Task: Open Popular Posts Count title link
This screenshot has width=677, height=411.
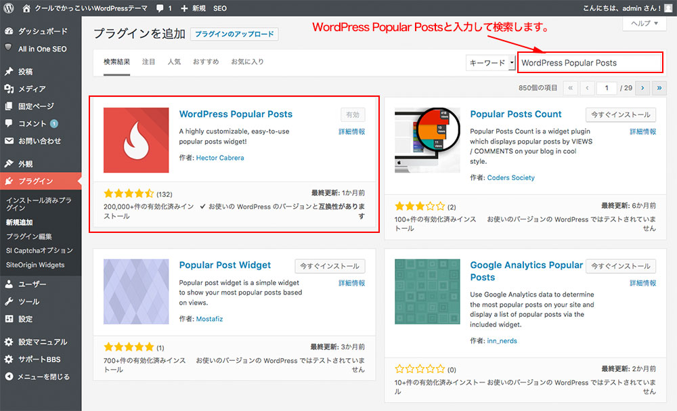Action: [x=516, y=114]
